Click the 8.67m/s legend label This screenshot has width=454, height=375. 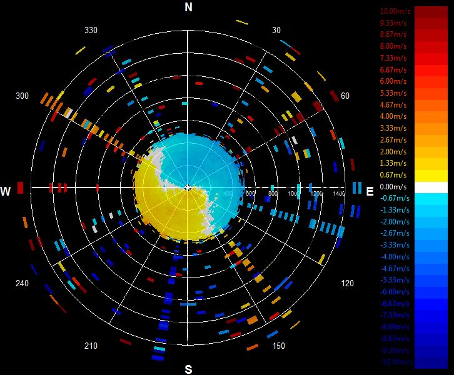pyautogui.click(x=393, y=34)
